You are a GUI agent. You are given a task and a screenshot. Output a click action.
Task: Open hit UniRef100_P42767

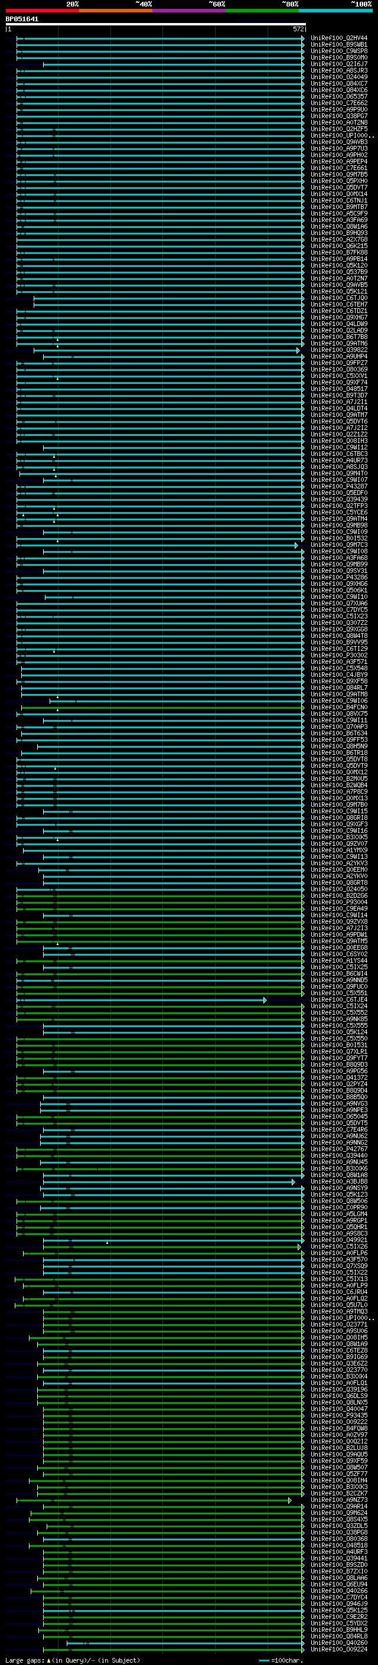[x=339, y=1149]
